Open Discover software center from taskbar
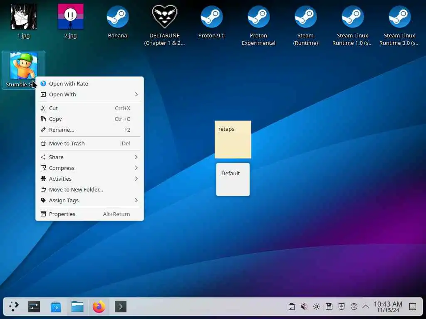The image size is (426, 319). point(56,307)
